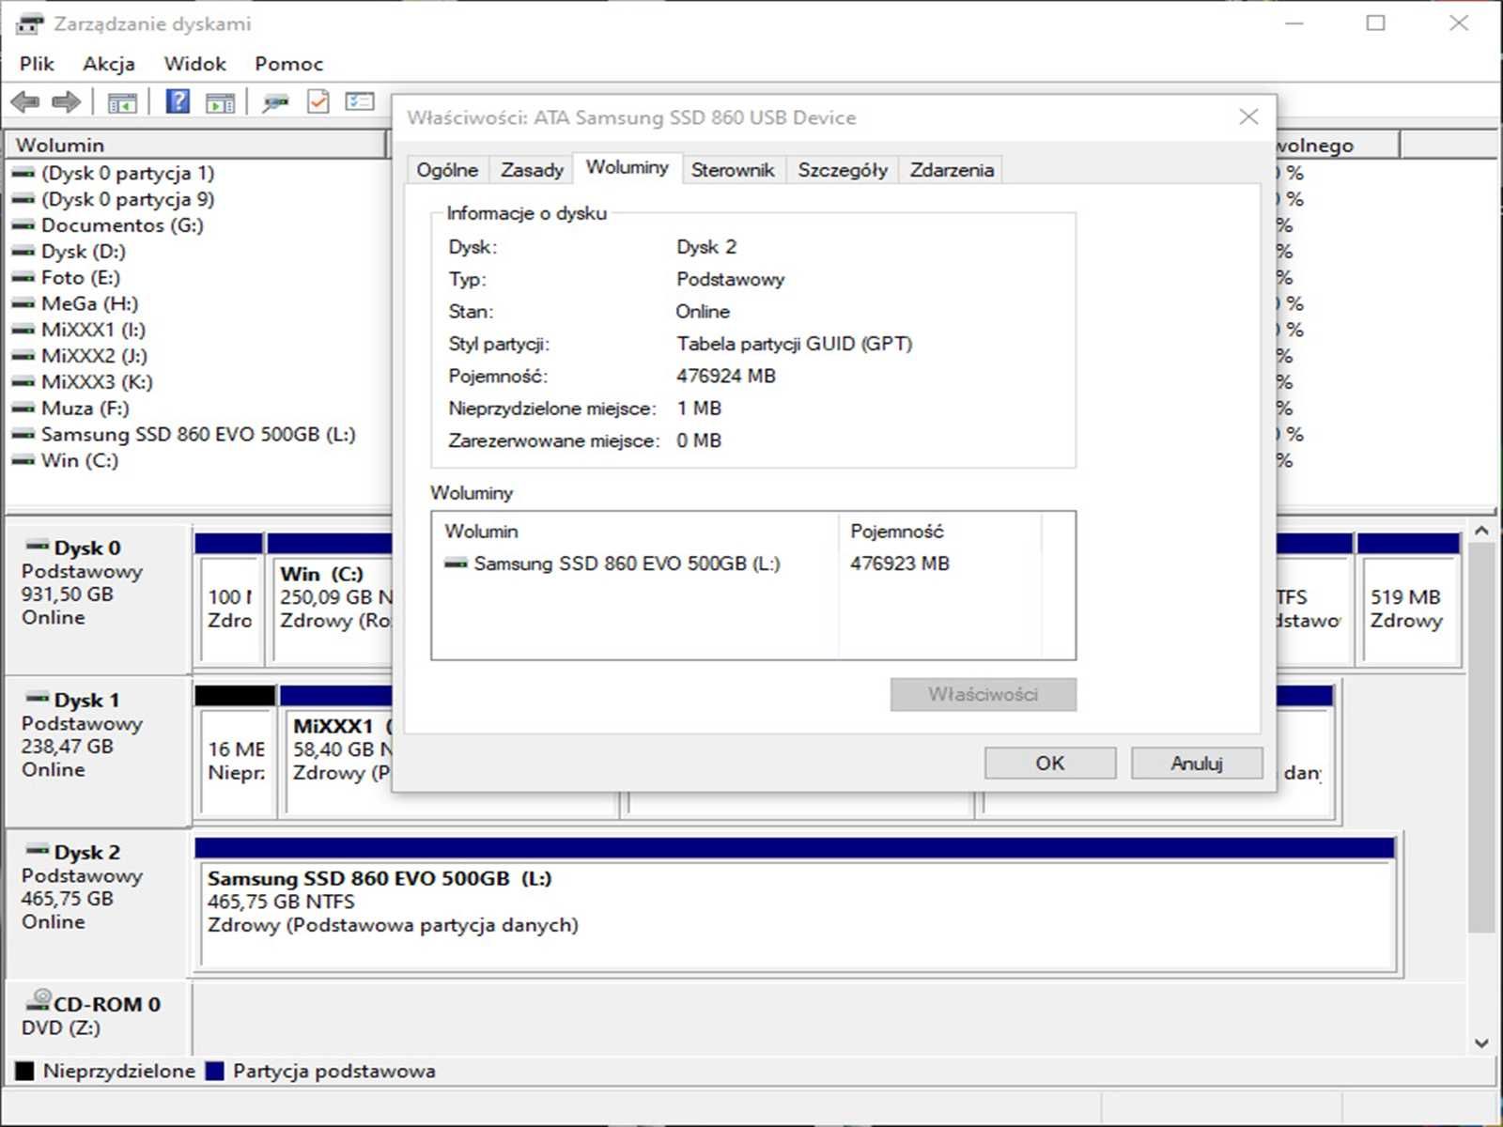Close the Właściwości properties dialog
The width and height of the screenshot is (1503, 1127).
1248,116
